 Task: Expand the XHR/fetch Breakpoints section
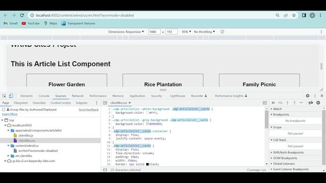pyautogui.click(x=271, y=152)
